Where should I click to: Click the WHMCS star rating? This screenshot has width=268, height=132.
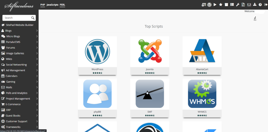click(202, 116)
